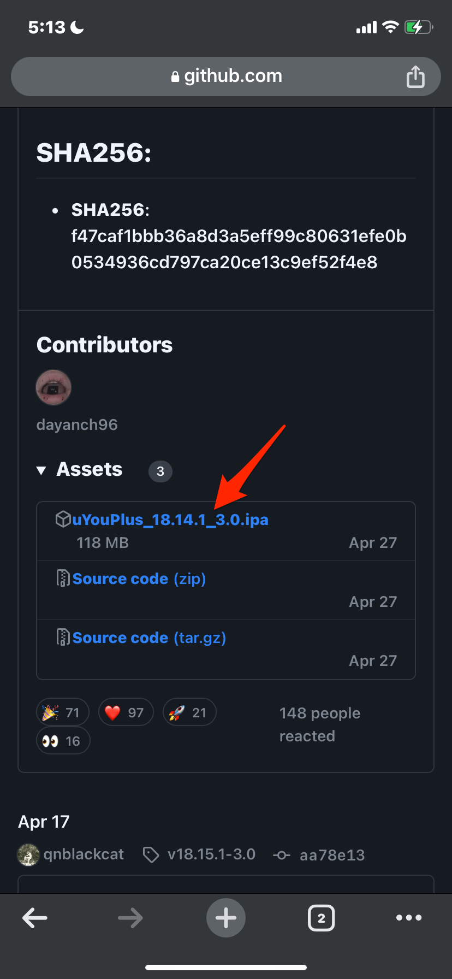Viewport: 452px width, 979px height.
Task: Open a new tab with plus button
Action: (x=226, y=918)
